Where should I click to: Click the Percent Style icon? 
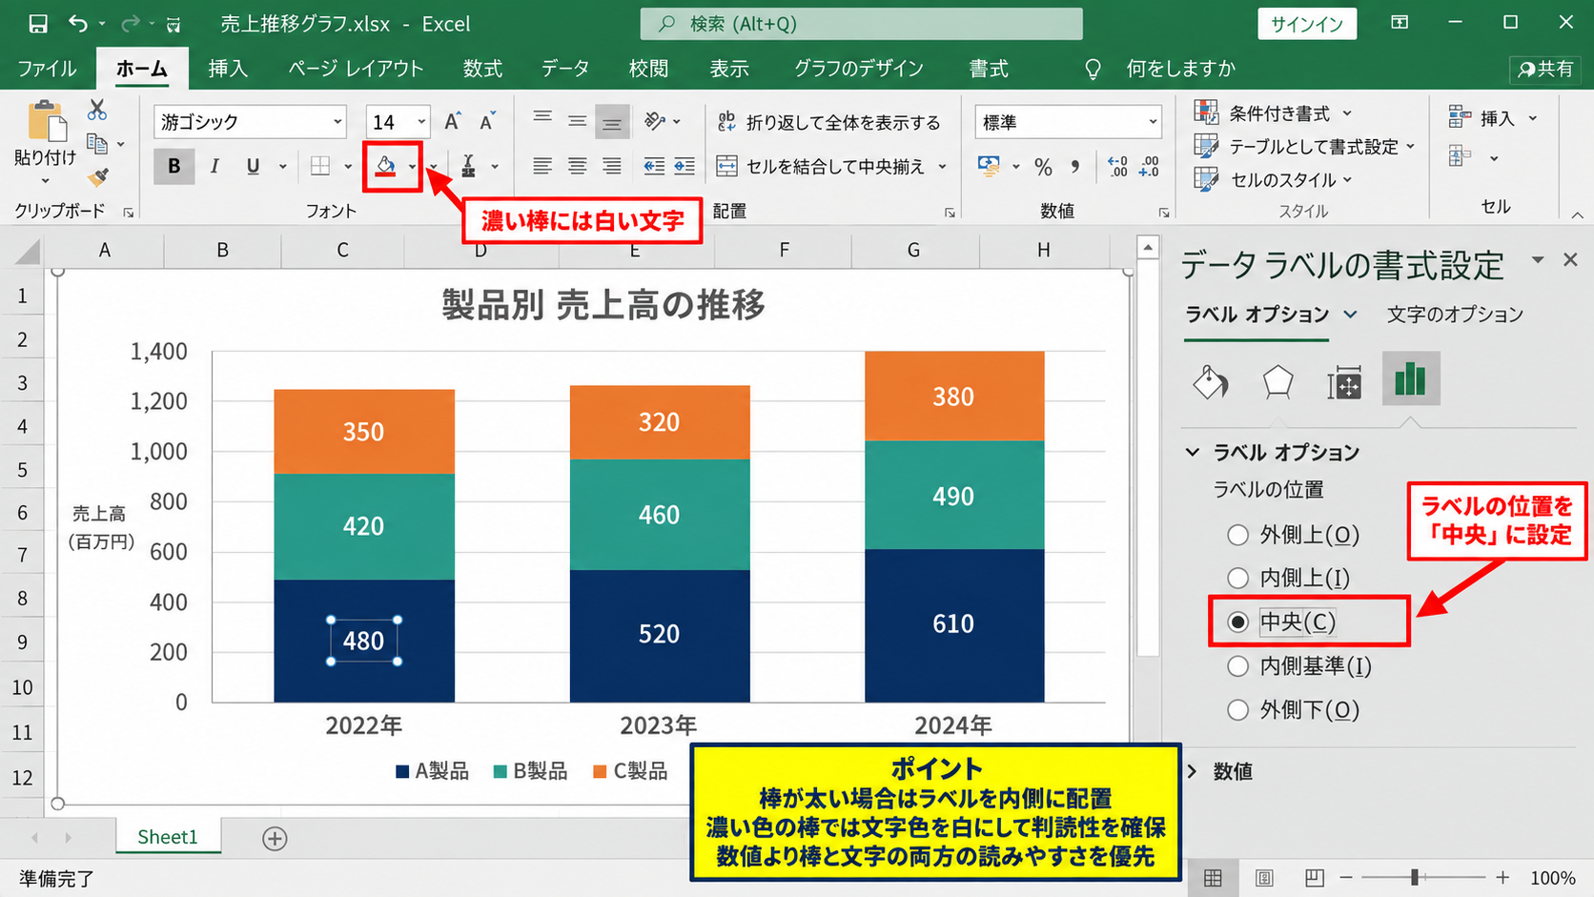point(1044,168)
